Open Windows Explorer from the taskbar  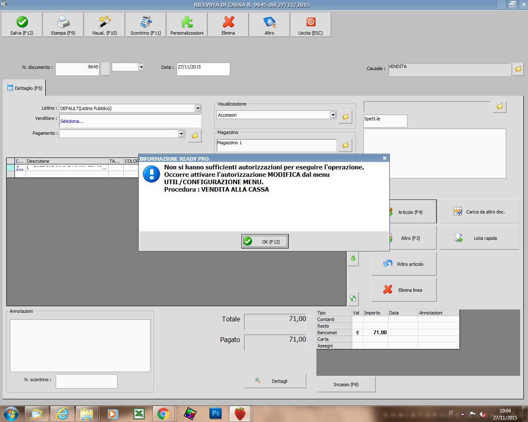(87, 413)
